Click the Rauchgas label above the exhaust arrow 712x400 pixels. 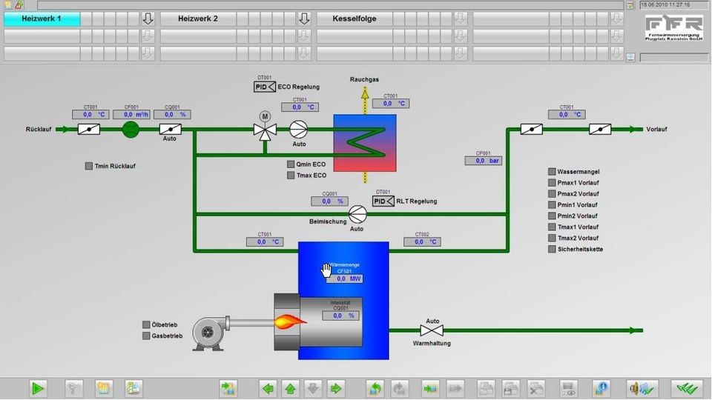(364, 79)
